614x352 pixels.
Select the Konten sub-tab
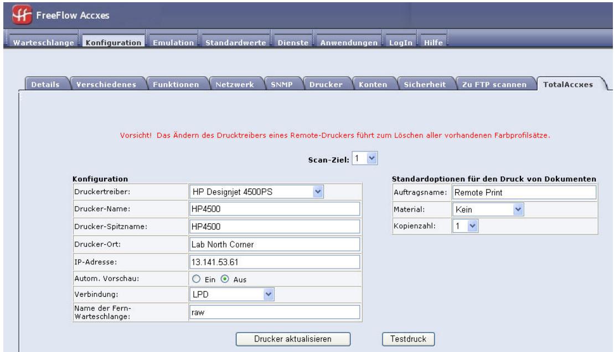[x=373, y=84]
